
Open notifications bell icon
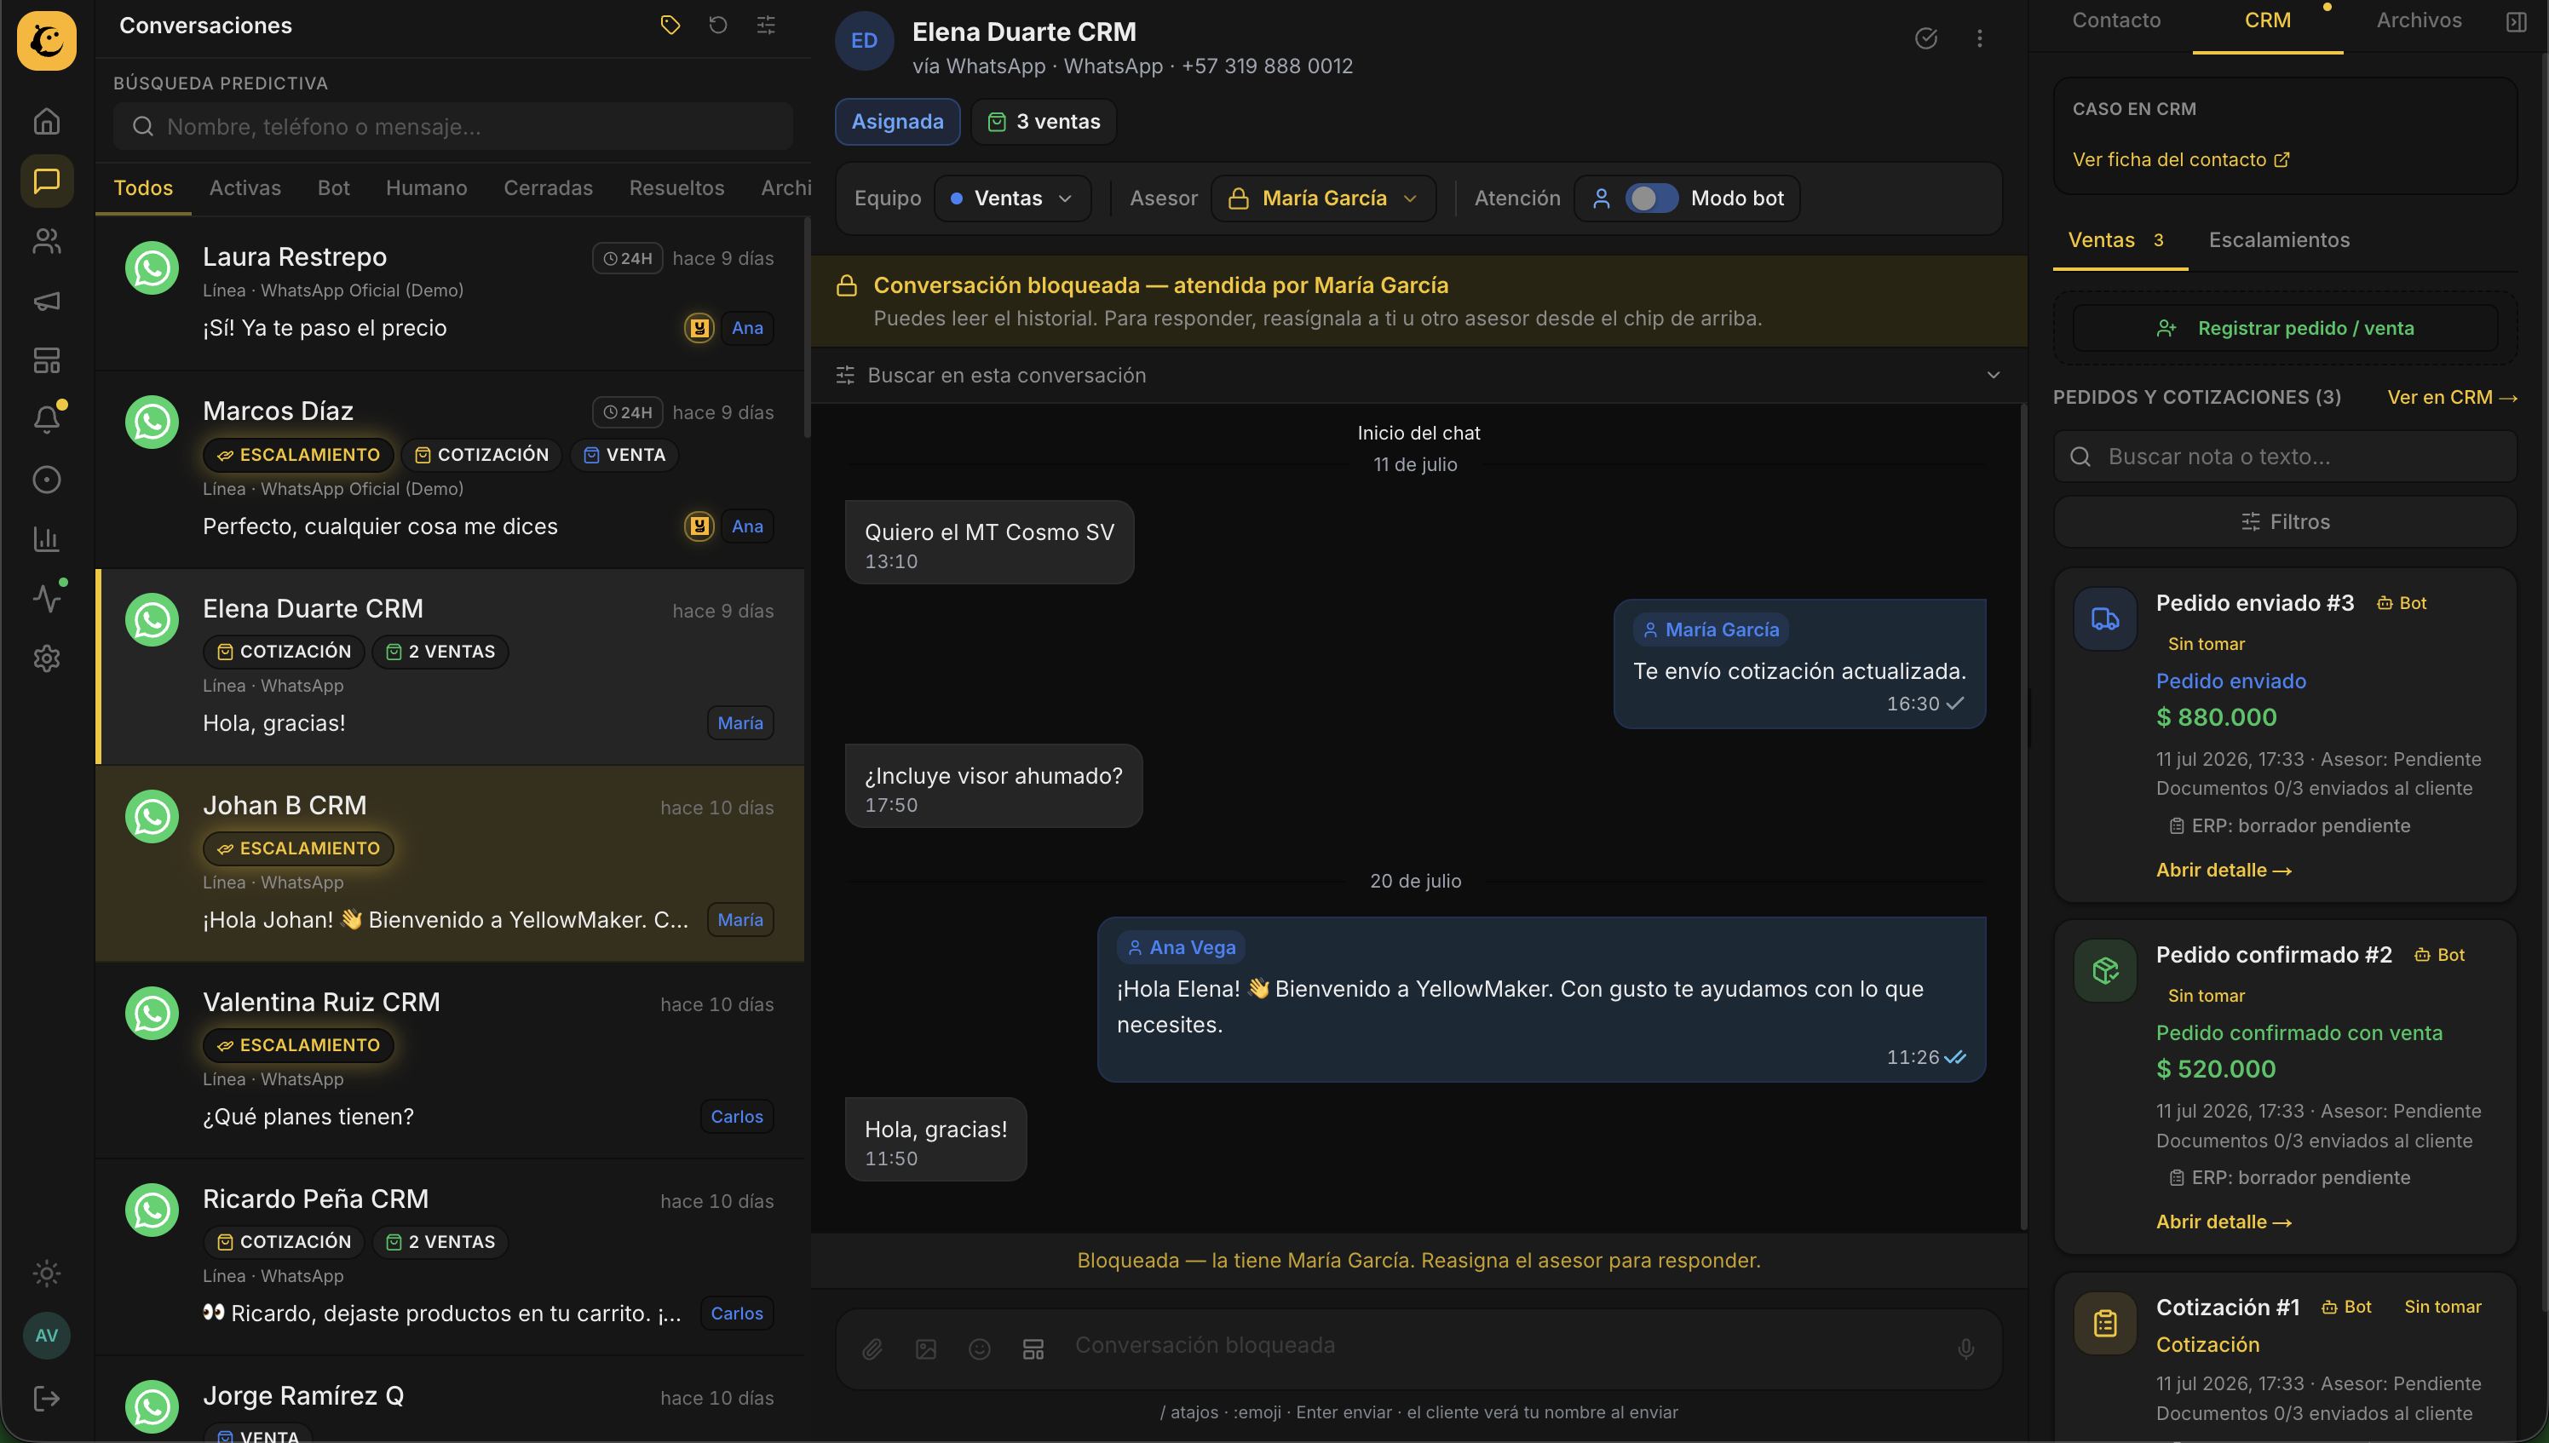(x=47, y=419)
